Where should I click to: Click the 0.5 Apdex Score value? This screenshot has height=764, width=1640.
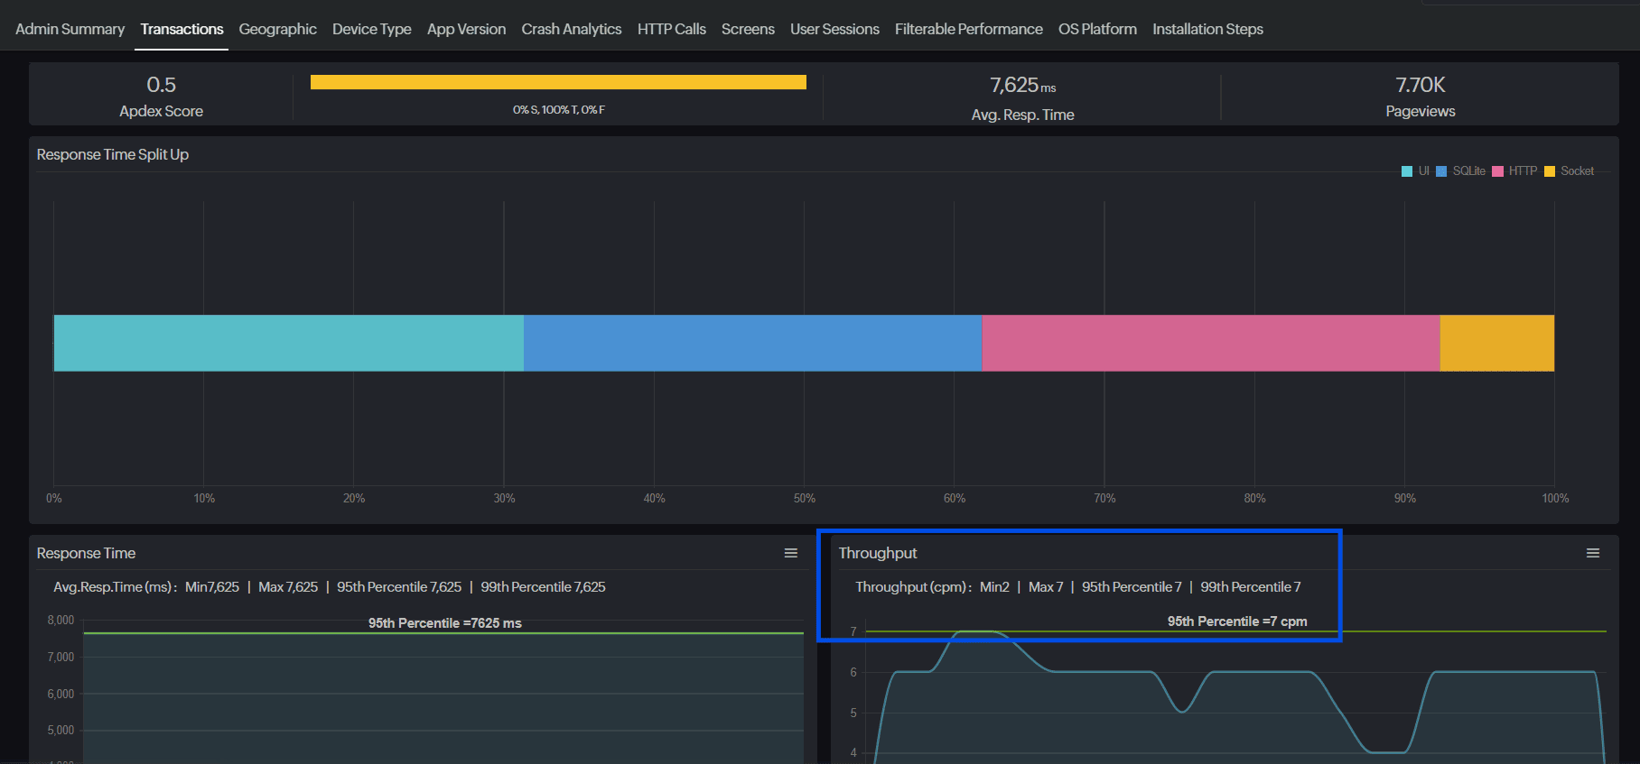(x=161, y=85)
